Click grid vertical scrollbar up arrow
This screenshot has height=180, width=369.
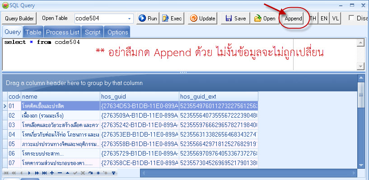(x=361, y=77)
